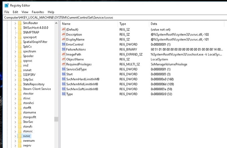Click the tree pane scrollbar thumb
The image size is (227, 148).
pyautogui.click(x=56, y=119)
